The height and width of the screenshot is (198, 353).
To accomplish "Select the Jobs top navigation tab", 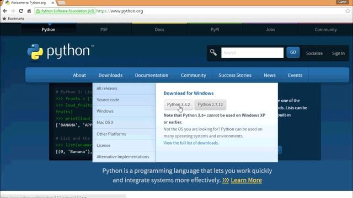I will (270, 29).
